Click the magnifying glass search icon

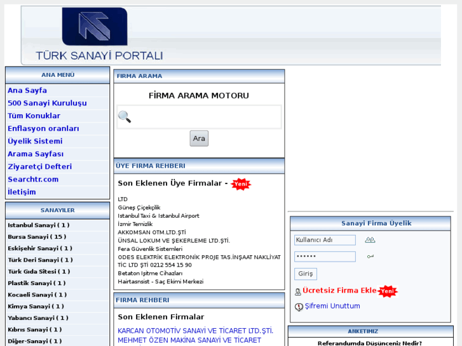point(125,117)
